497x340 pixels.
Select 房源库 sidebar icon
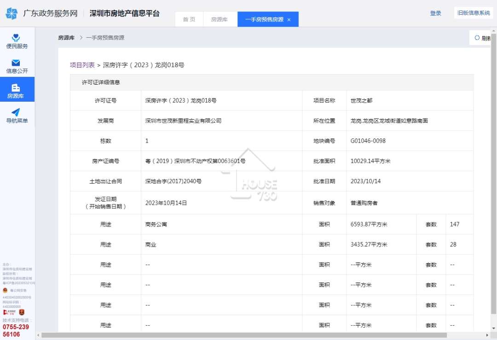point(16,87)
